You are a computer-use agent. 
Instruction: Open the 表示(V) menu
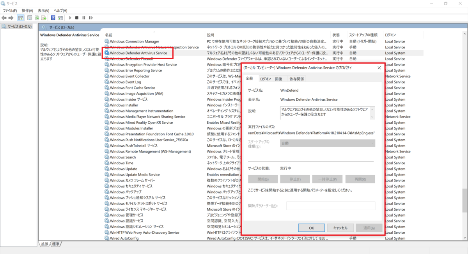pyautogui.click(x=44, y=11)
